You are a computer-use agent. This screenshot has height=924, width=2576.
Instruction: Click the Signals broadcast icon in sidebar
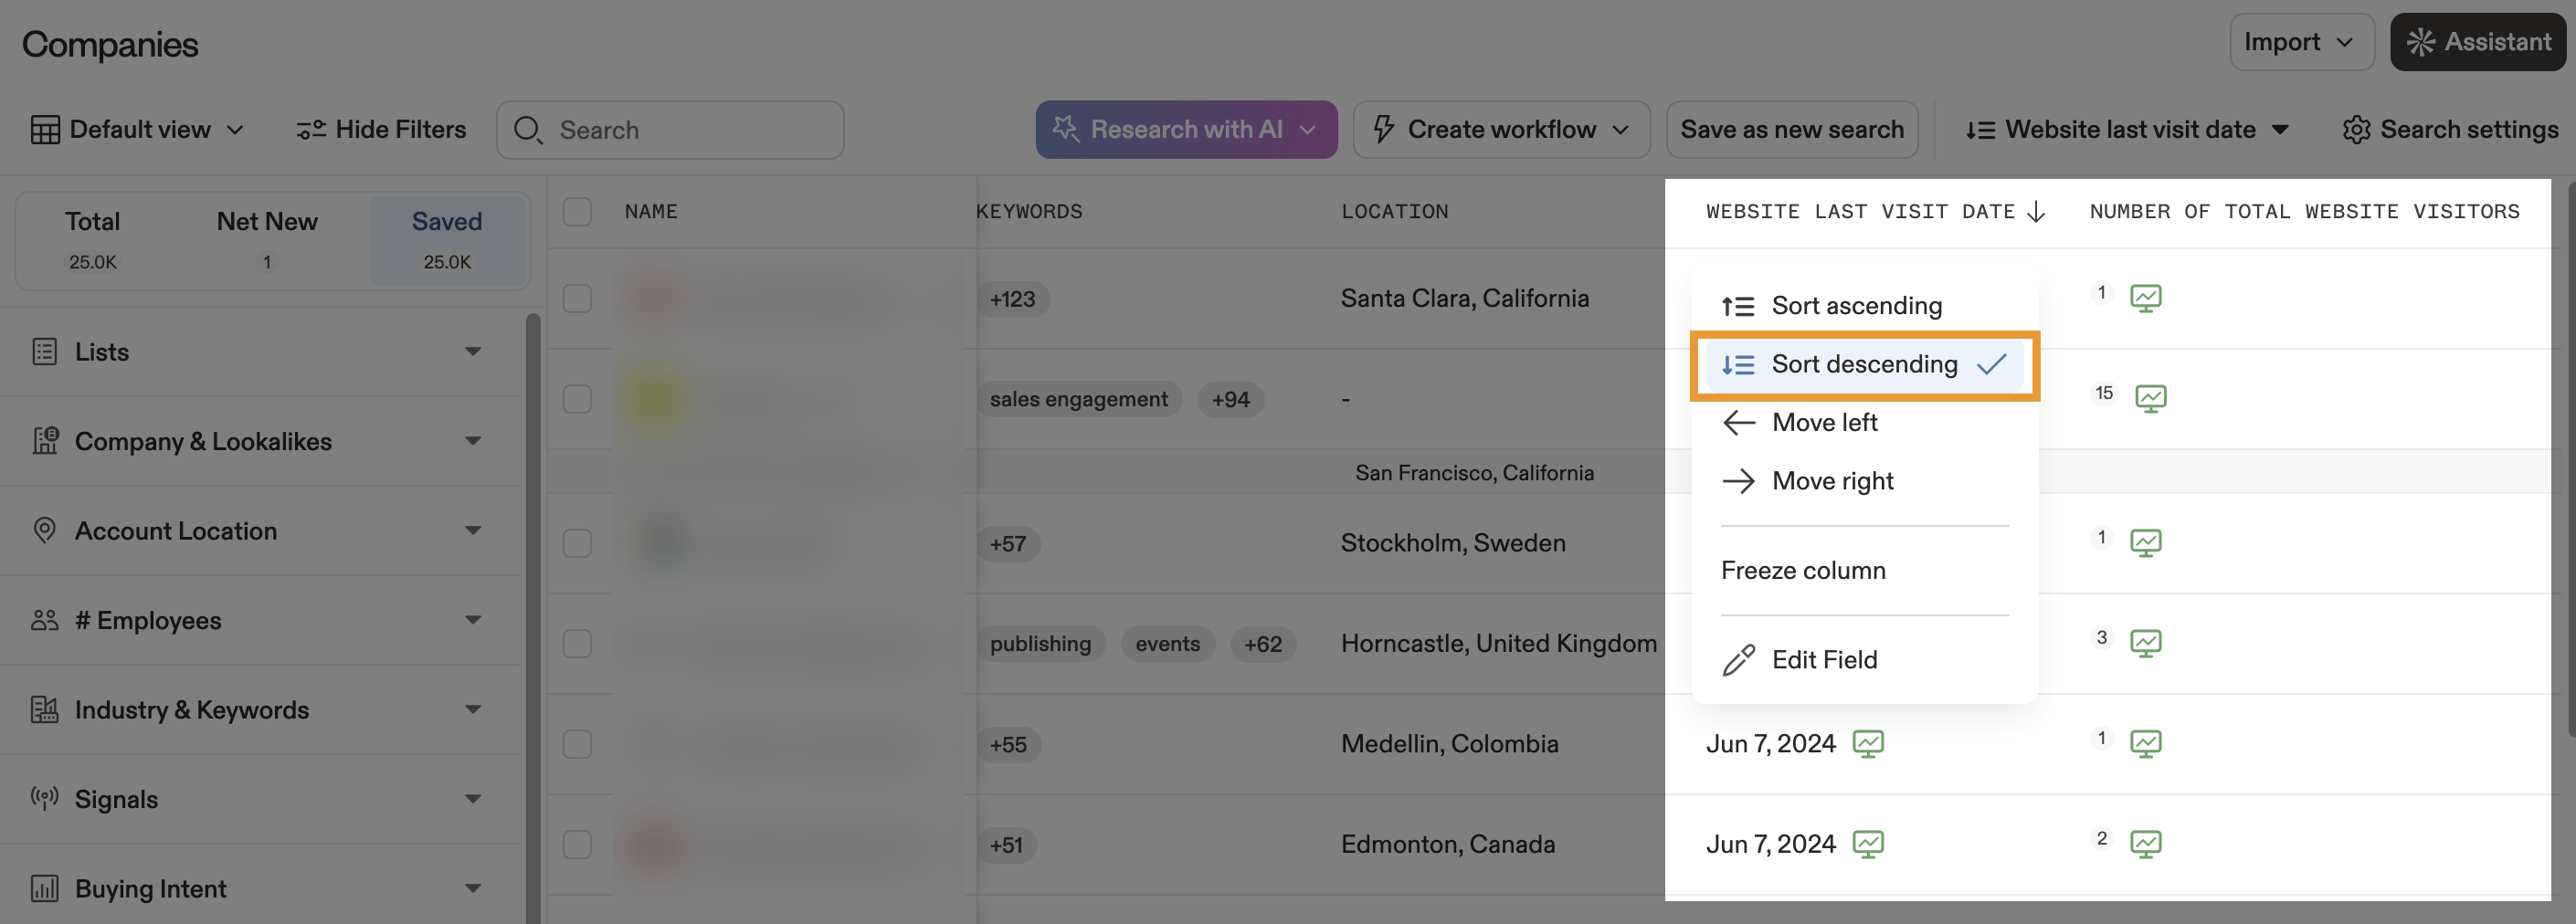[44, 798]
